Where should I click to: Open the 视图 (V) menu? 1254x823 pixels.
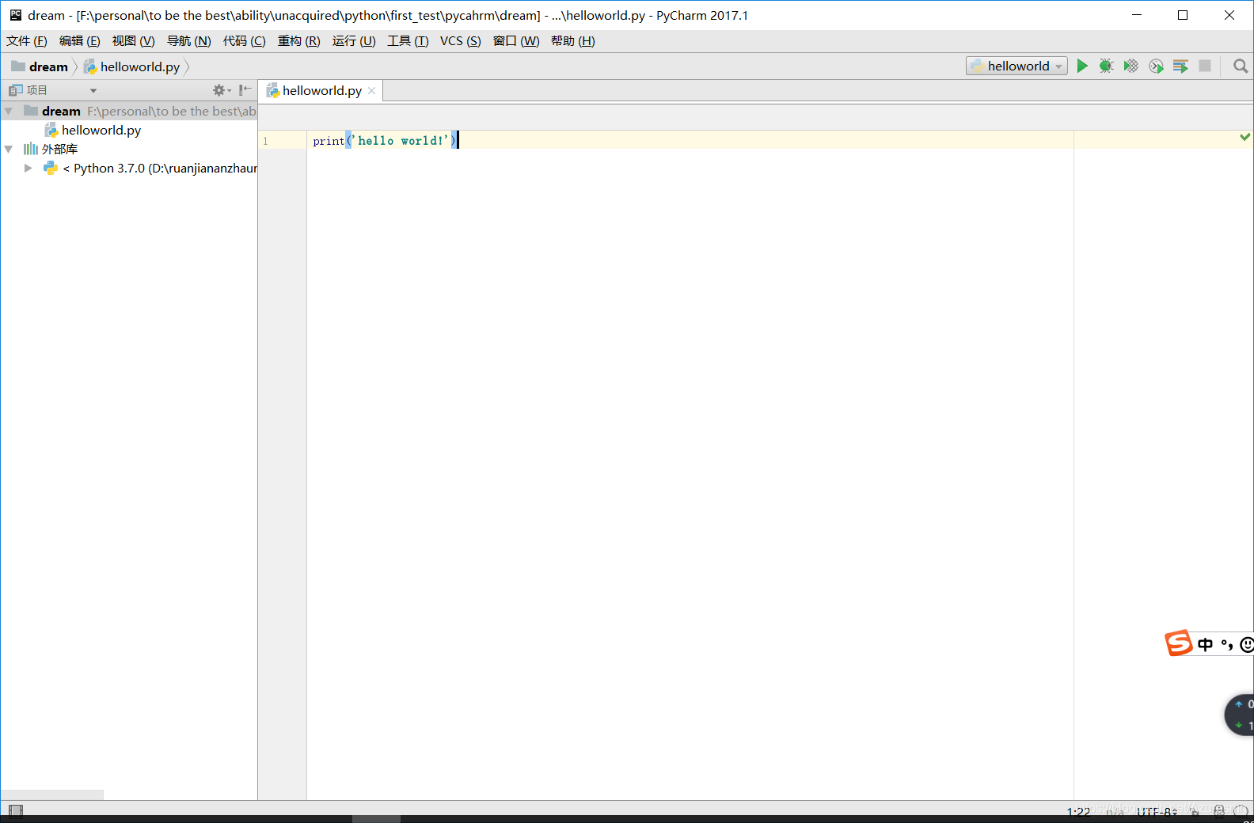133,41
